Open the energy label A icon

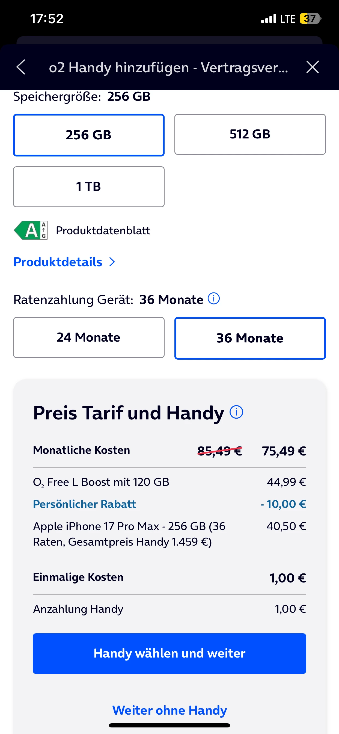point(31,230)
